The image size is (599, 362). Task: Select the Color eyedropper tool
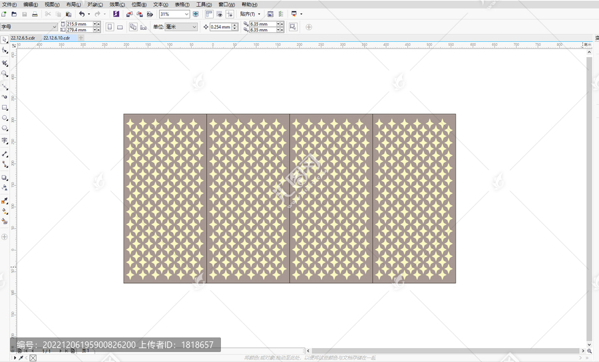click(4, 201)
